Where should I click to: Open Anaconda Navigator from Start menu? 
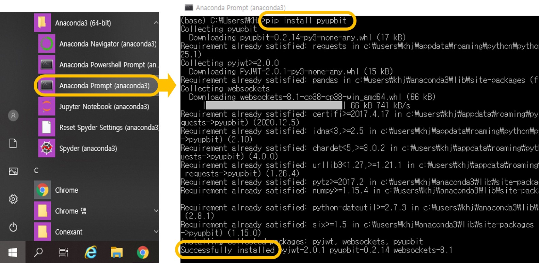coord(98,44)
